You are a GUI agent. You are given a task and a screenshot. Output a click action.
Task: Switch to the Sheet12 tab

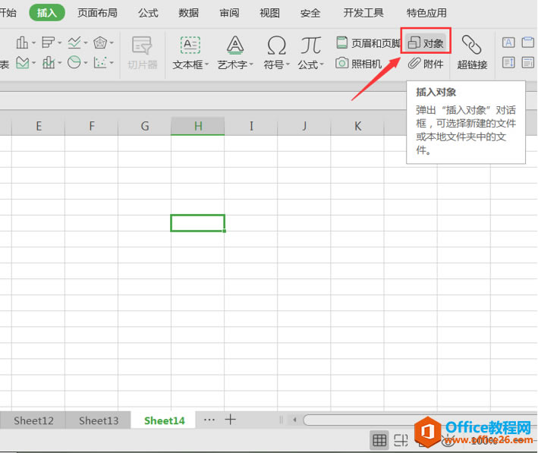[33, 420]
